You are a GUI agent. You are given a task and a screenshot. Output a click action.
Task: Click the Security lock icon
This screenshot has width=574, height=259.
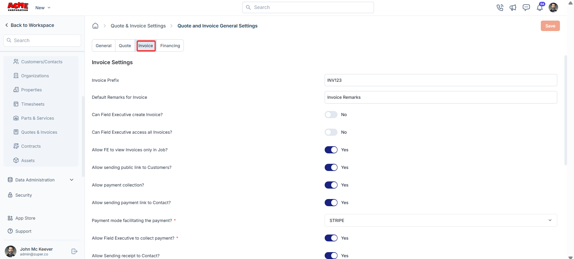coord(10,195)
